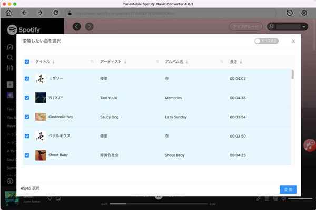Click the Spotify logo
Image resolution: width=316 pixels, height=210 pixels.
pos(24,30)
